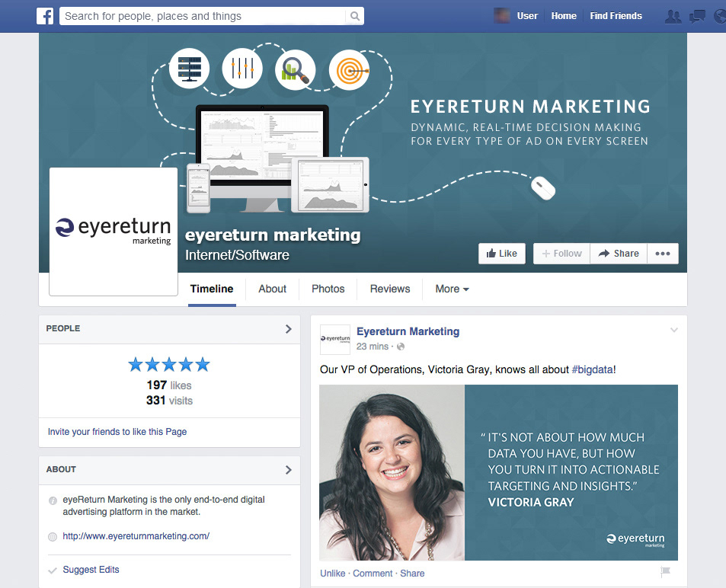Viewport: 726px width, 588px height.
Task: Click the PEOPLE section heading
Action: (63, 328)
